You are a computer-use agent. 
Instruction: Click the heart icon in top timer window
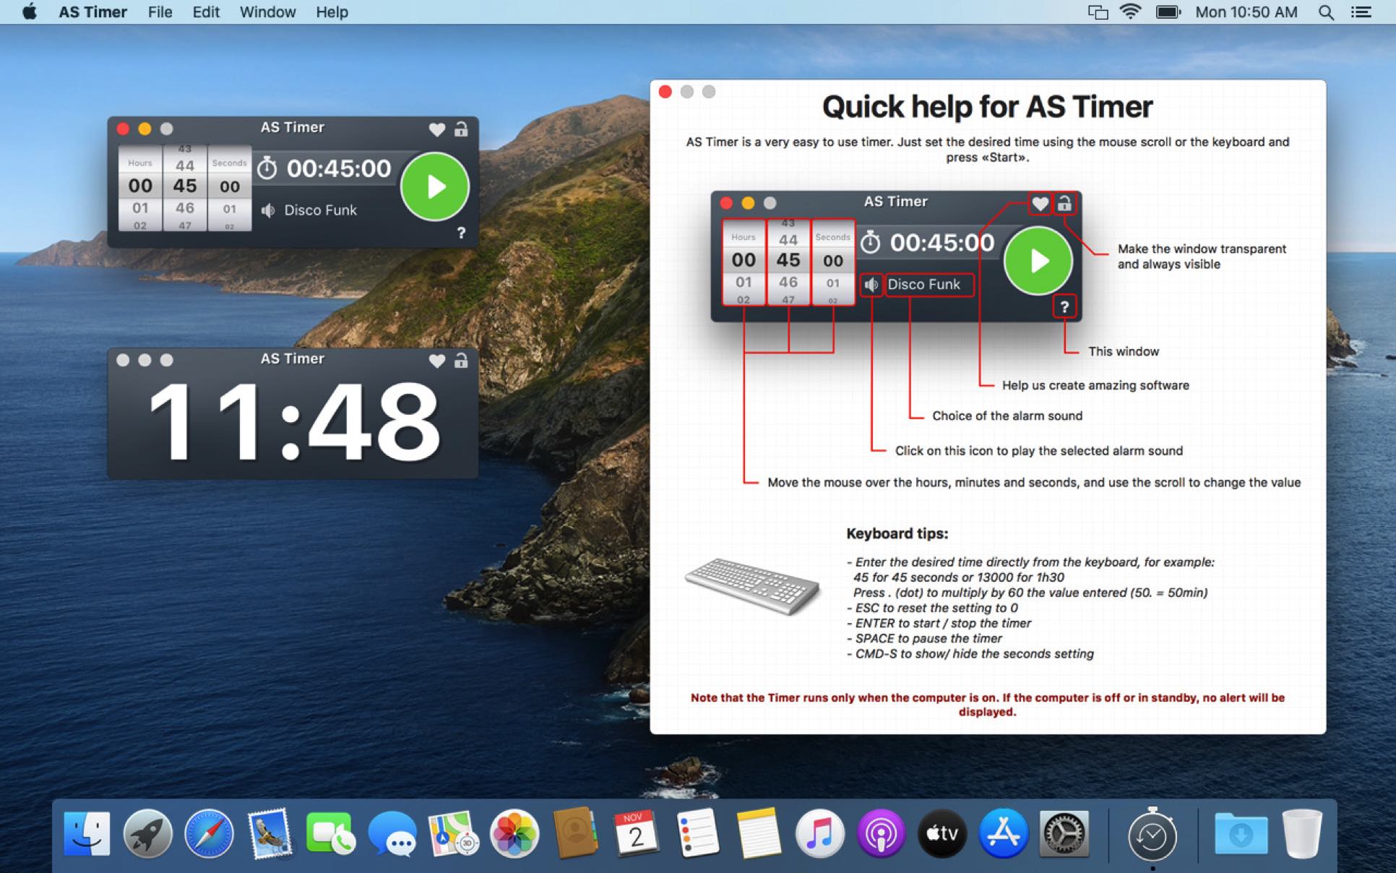tap(436, 129)
